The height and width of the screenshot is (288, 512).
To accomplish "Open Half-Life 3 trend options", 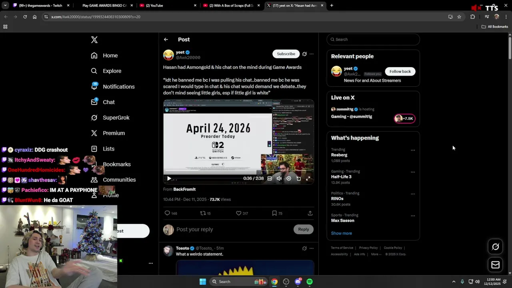I will coord(413,172).
